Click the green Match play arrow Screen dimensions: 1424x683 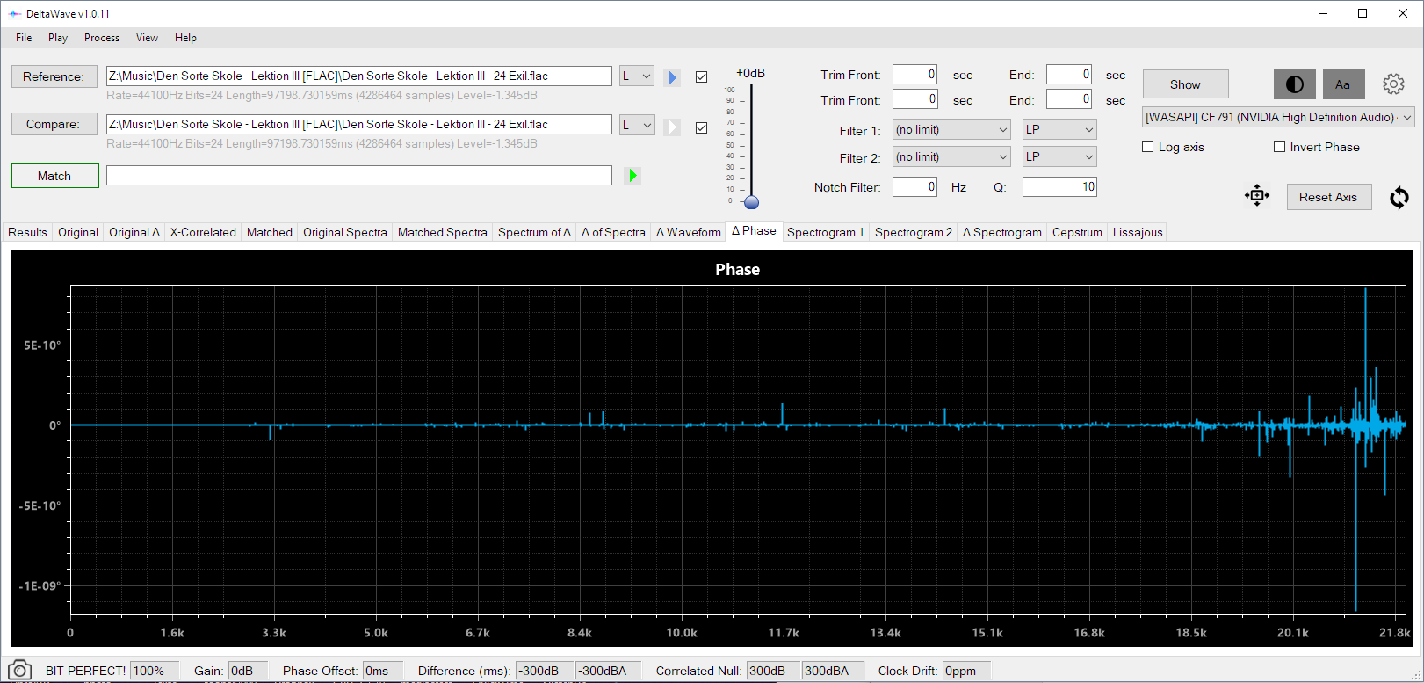tap(632, 176)
